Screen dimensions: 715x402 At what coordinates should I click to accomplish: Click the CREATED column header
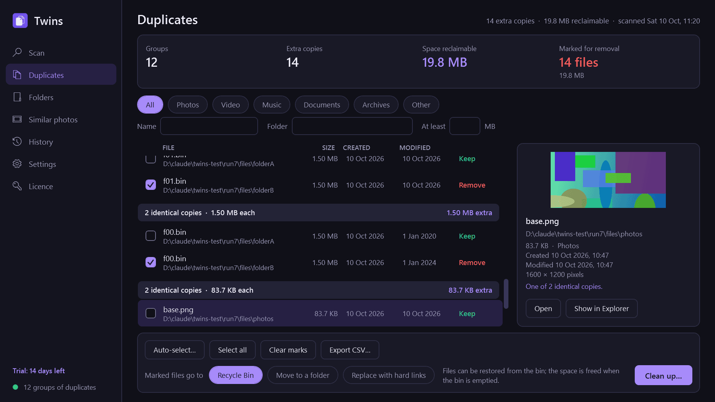tap(356, 148)
